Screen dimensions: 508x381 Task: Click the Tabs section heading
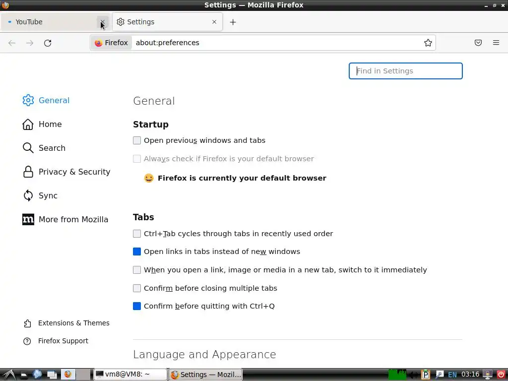click(143, 217)
